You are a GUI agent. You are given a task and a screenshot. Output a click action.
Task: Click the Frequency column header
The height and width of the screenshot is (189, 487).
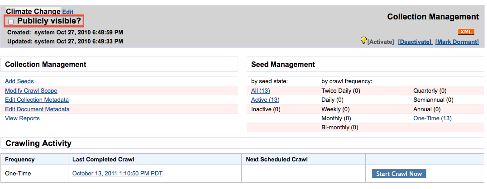click(x=20, y=159)
